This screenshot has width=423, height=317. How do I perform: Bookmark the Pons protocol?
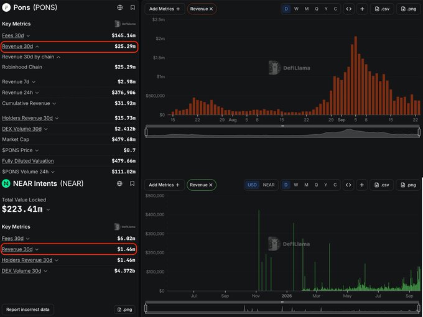132,7
